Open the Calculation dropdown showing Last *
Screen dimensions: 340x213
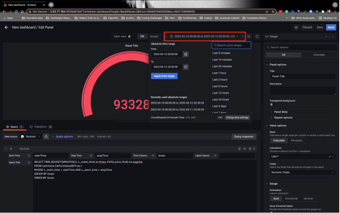click(x=302, y=156)
